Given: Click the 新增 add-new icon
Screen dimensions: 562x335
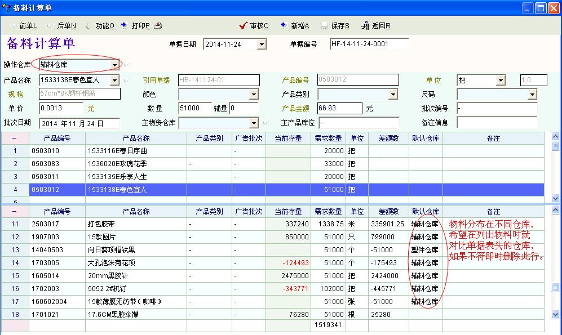Looking at the screenshot, I should (x=284, y=26).
